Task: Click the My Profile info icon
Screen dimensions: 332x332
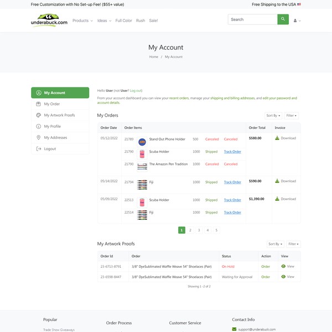Action: click(39, 126)
